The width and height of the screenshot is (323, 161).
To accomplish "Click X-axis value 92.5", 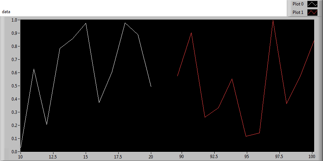I will coord(214,157).
